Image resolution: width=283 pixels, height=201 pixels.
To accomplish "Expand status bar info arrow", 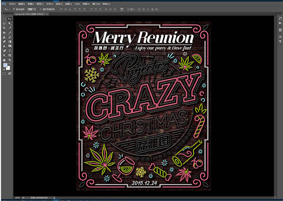I will 55,198.
